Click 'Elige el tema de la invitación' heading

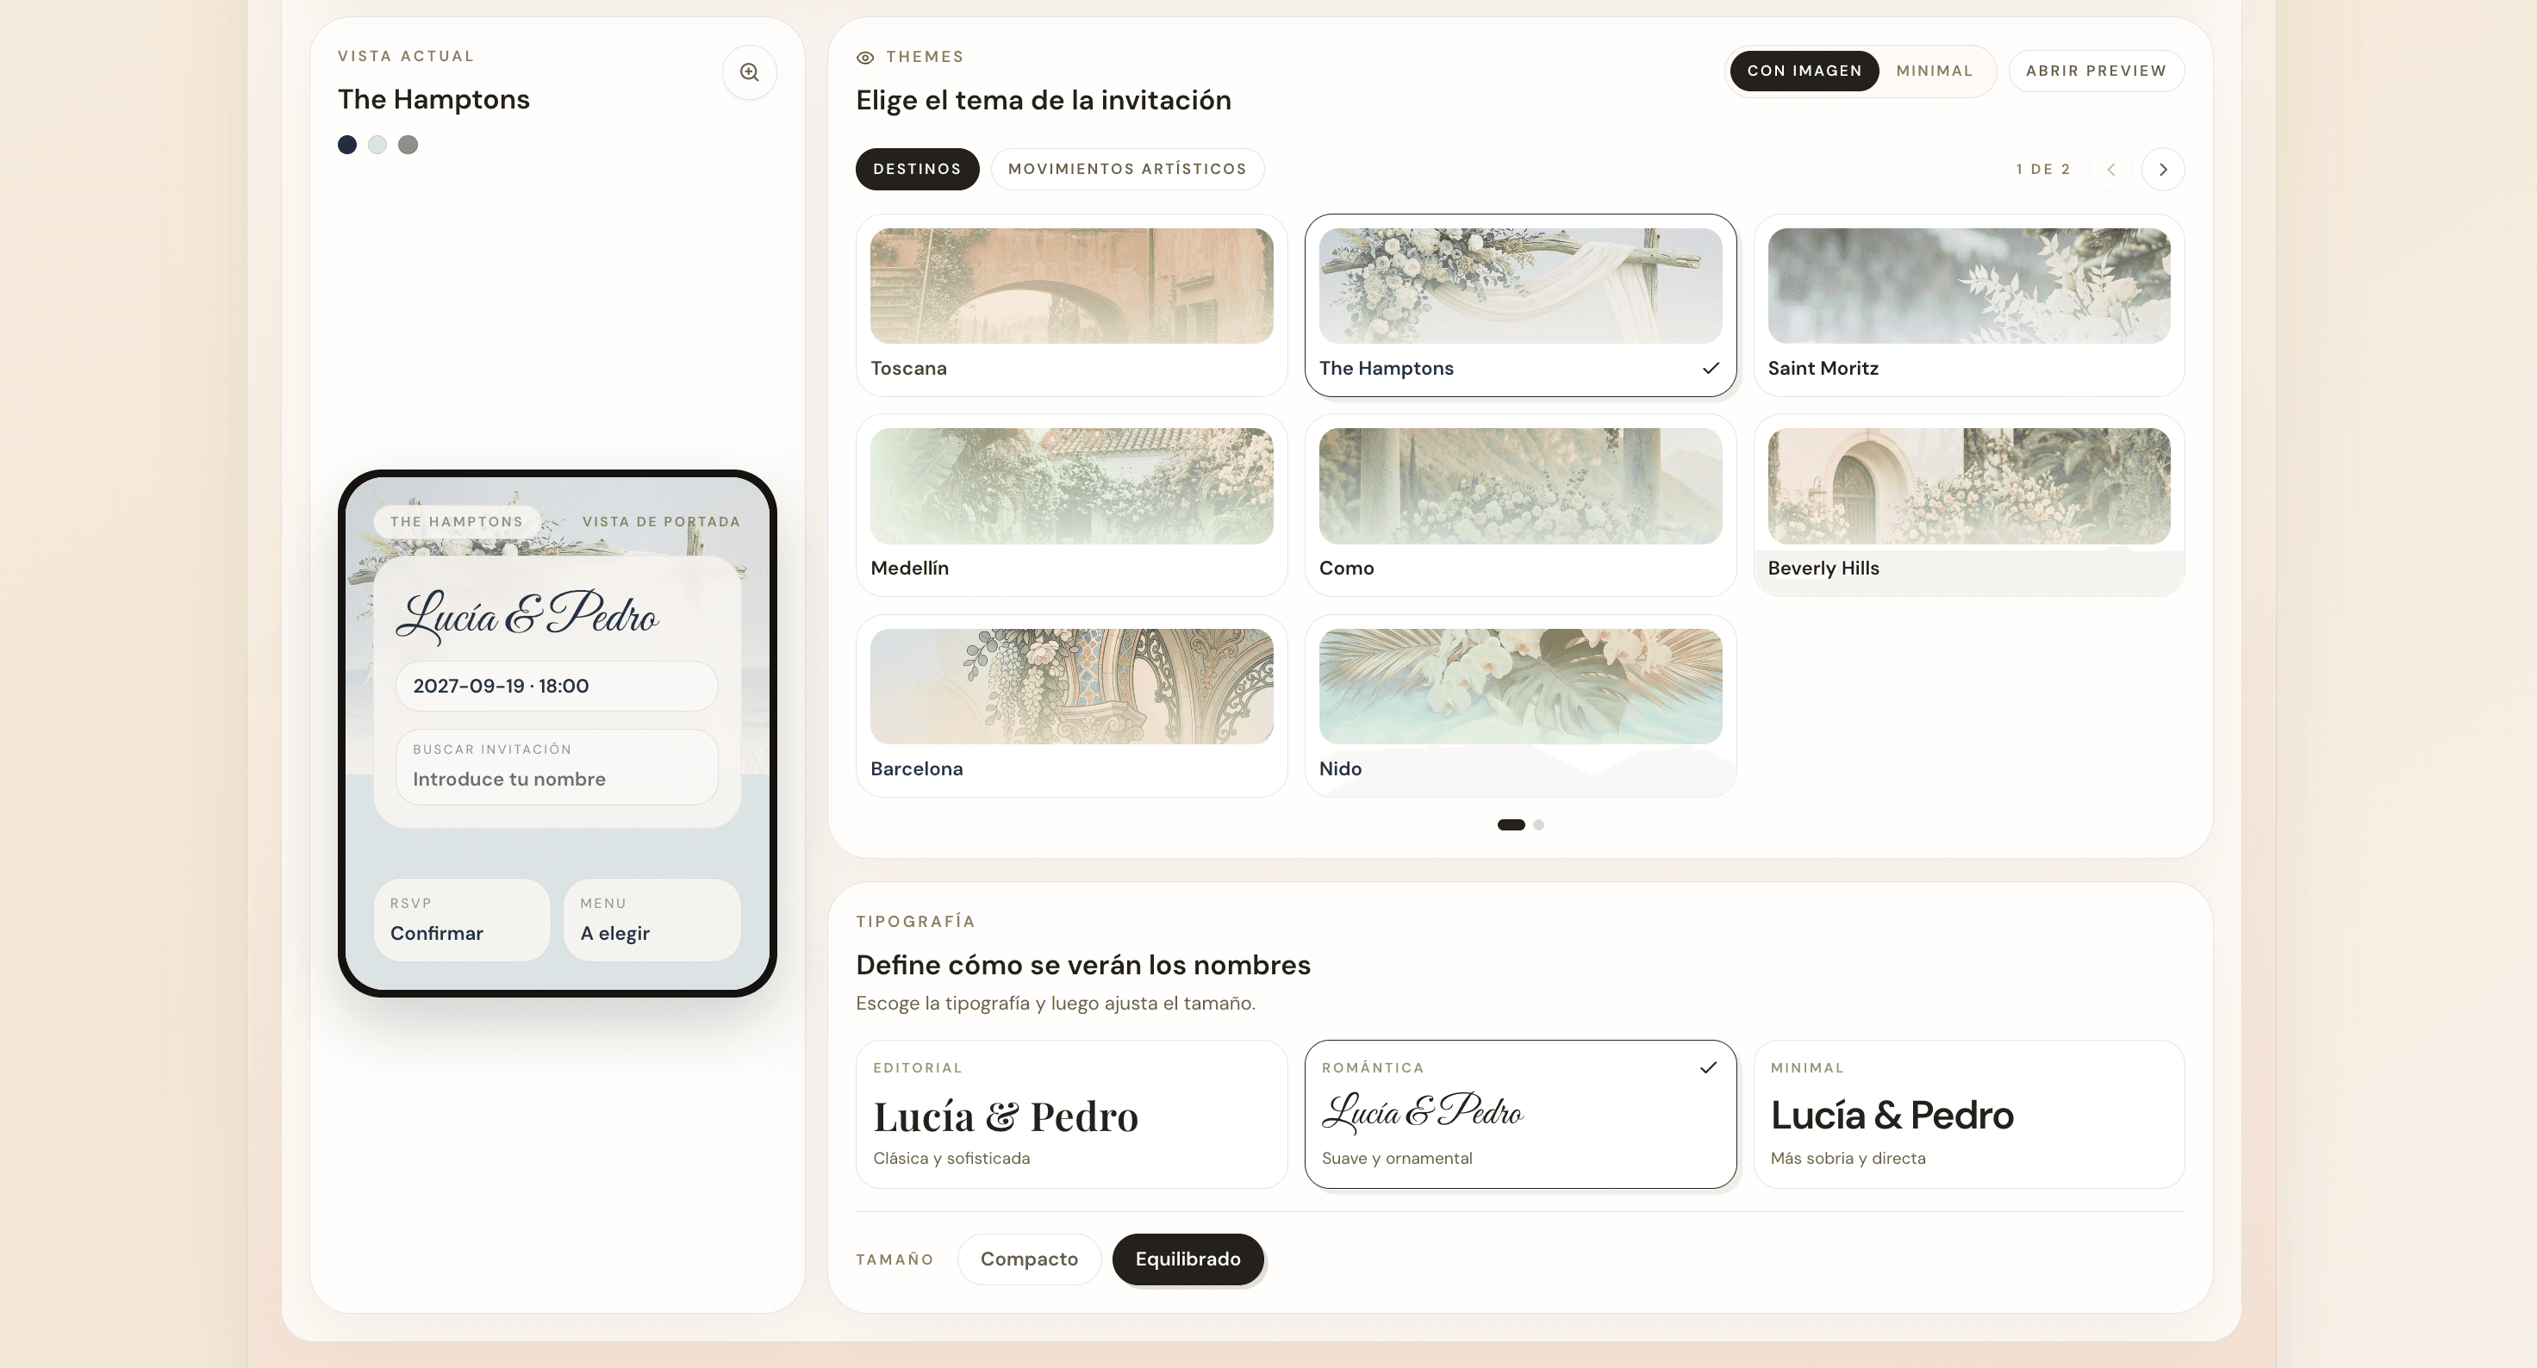(x=1043, y=101)
